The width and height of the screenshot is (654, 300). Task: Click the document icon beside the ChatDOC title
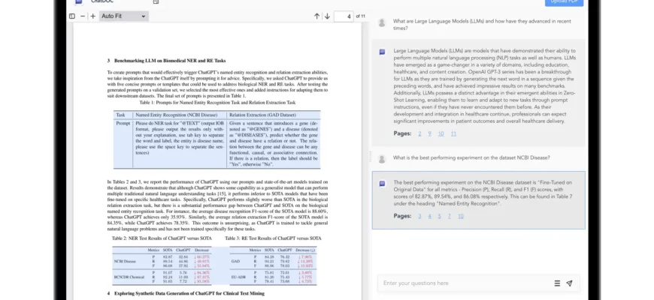[156, 2]
